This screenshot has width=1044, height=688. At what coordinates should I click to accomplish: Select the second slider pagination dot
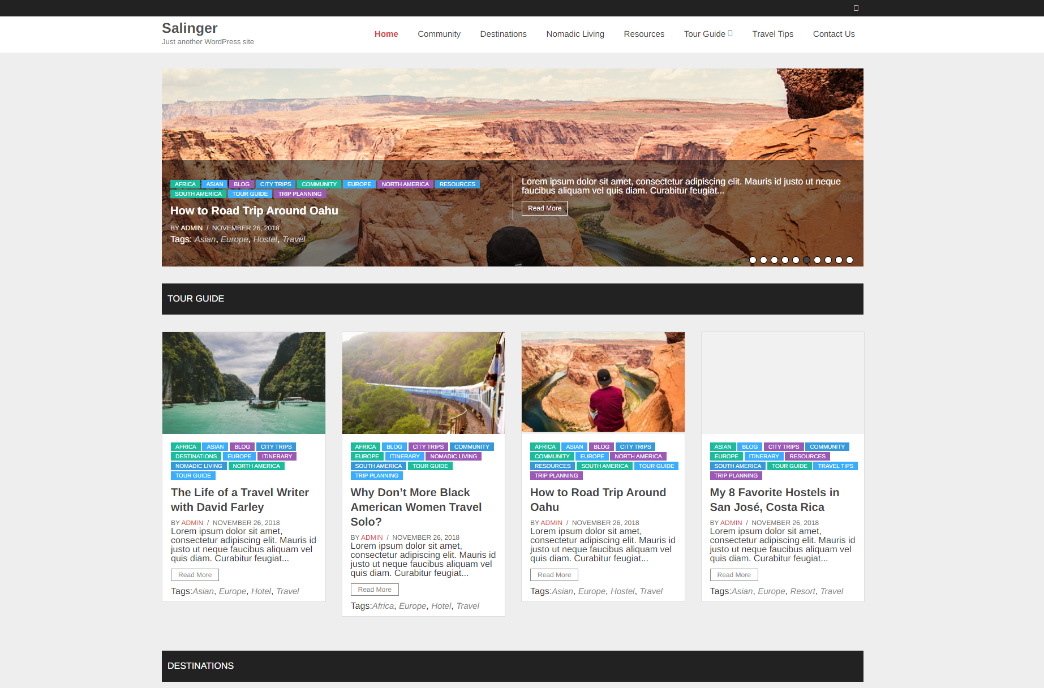[763, 260]
